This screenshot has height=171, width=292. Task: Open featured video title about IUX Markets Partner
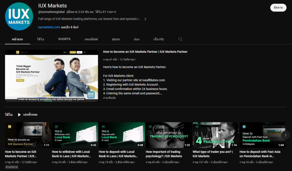(x=145, y=52)
